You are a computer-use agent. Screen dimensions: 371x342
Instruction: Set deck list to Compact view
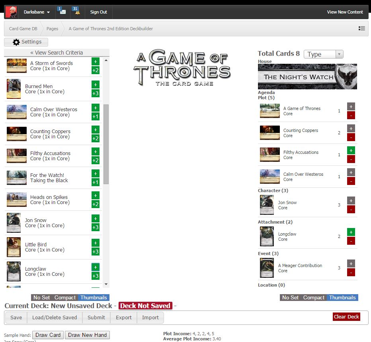tap(314, 297)
